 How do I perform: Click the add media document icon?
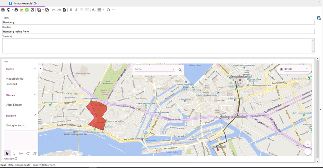tap(47, 10)
